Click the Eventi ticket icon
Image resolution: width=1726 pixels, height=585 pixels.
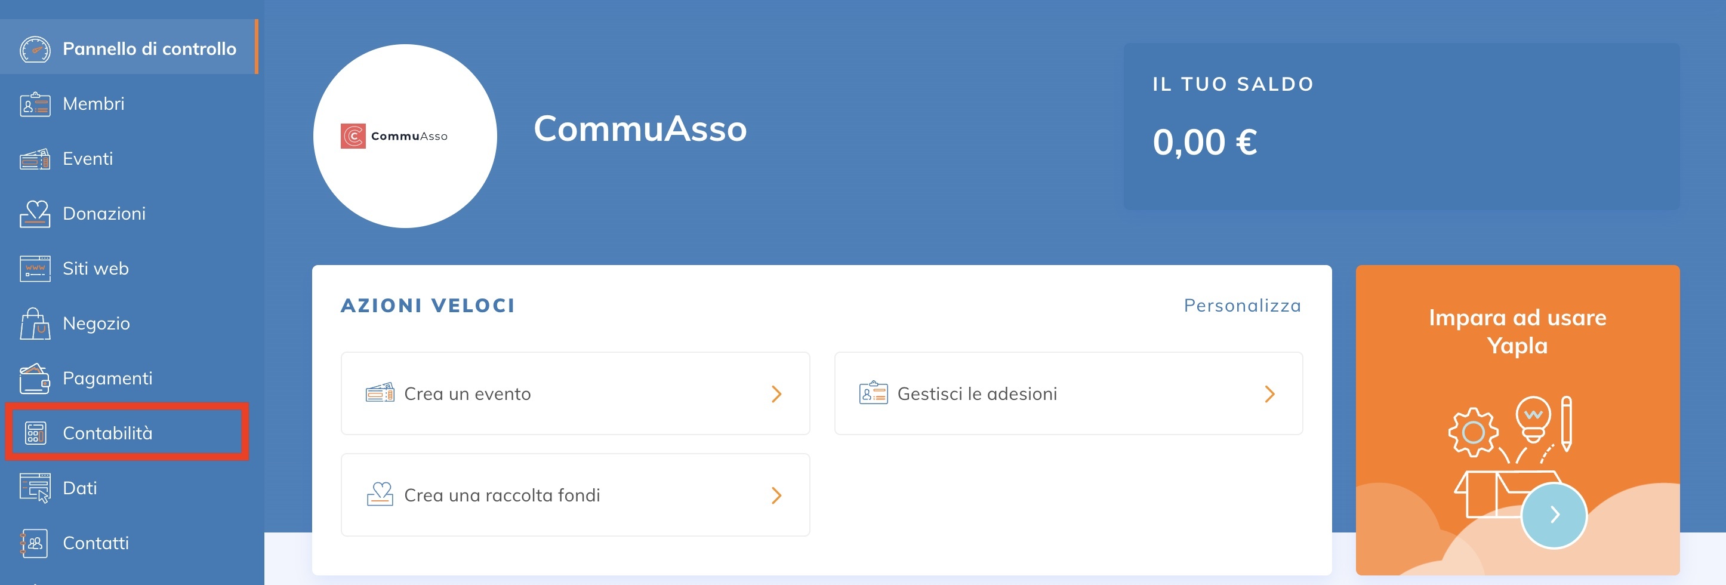(35, 159)
